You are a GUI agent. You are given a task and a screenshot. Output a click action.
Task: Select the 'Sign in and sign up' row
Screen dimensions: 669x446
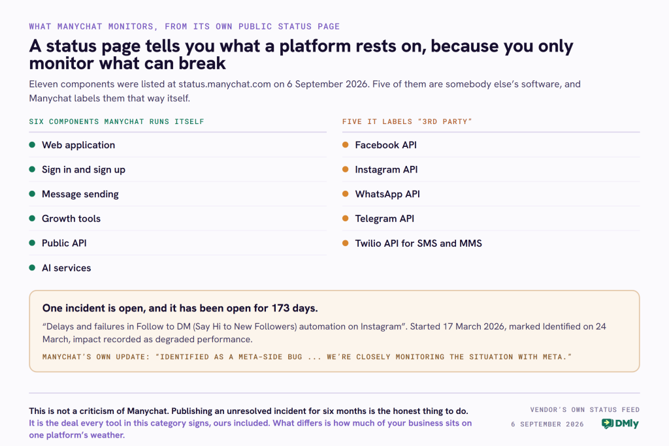(178, 170)
